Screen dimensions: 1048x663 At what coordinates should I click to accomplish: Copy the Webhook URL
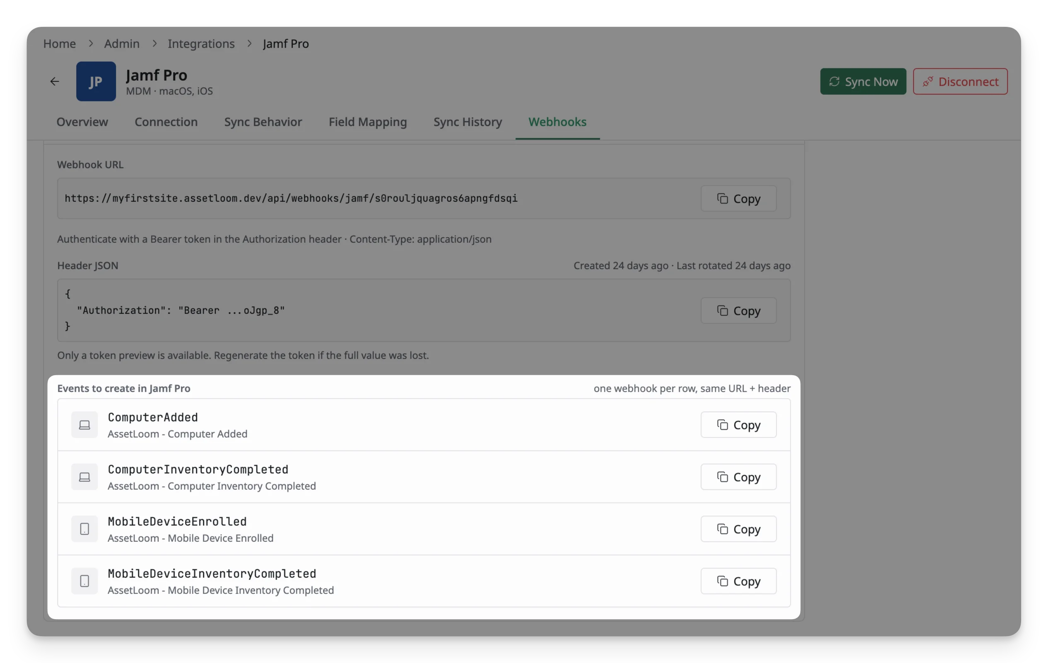738,199
